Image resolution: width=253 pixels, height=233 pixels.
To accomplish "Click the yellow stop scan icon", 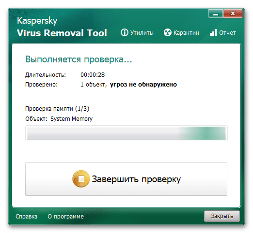I will pyautogui.click(x=81, y=179).
